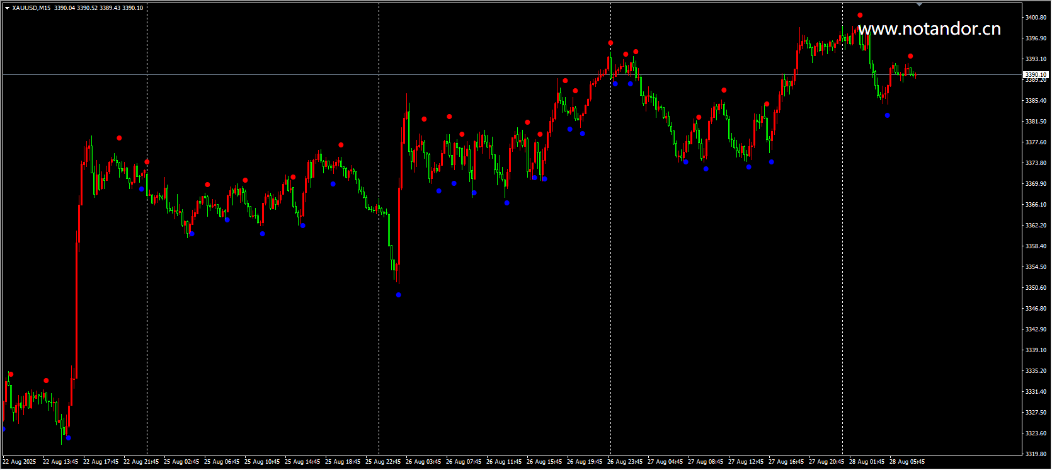Select the 26 Aug 11:45 time label
Viewport: 1052px width, 470px height.
pyautogui.click(x=504, y=462)
